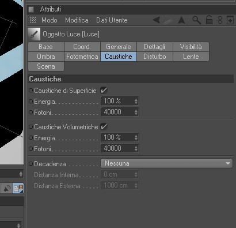Click animation dot beside Decadenza

pos(31,164)
